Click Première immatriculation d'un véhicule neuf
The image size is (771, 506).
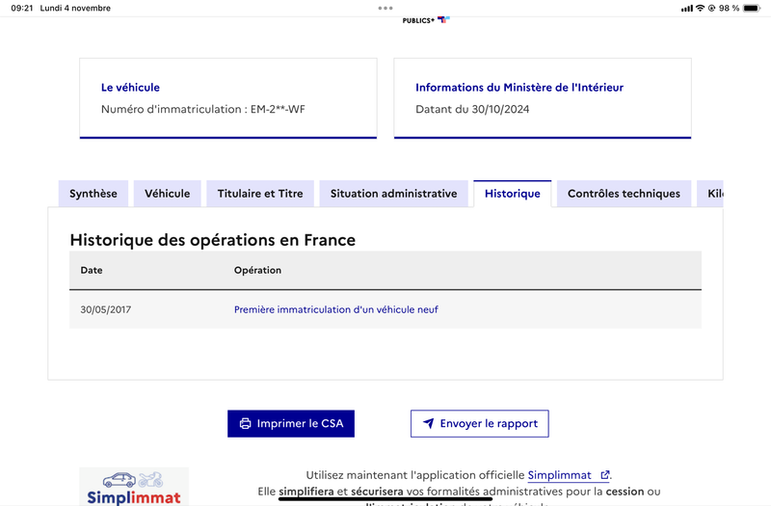(335, 309)
